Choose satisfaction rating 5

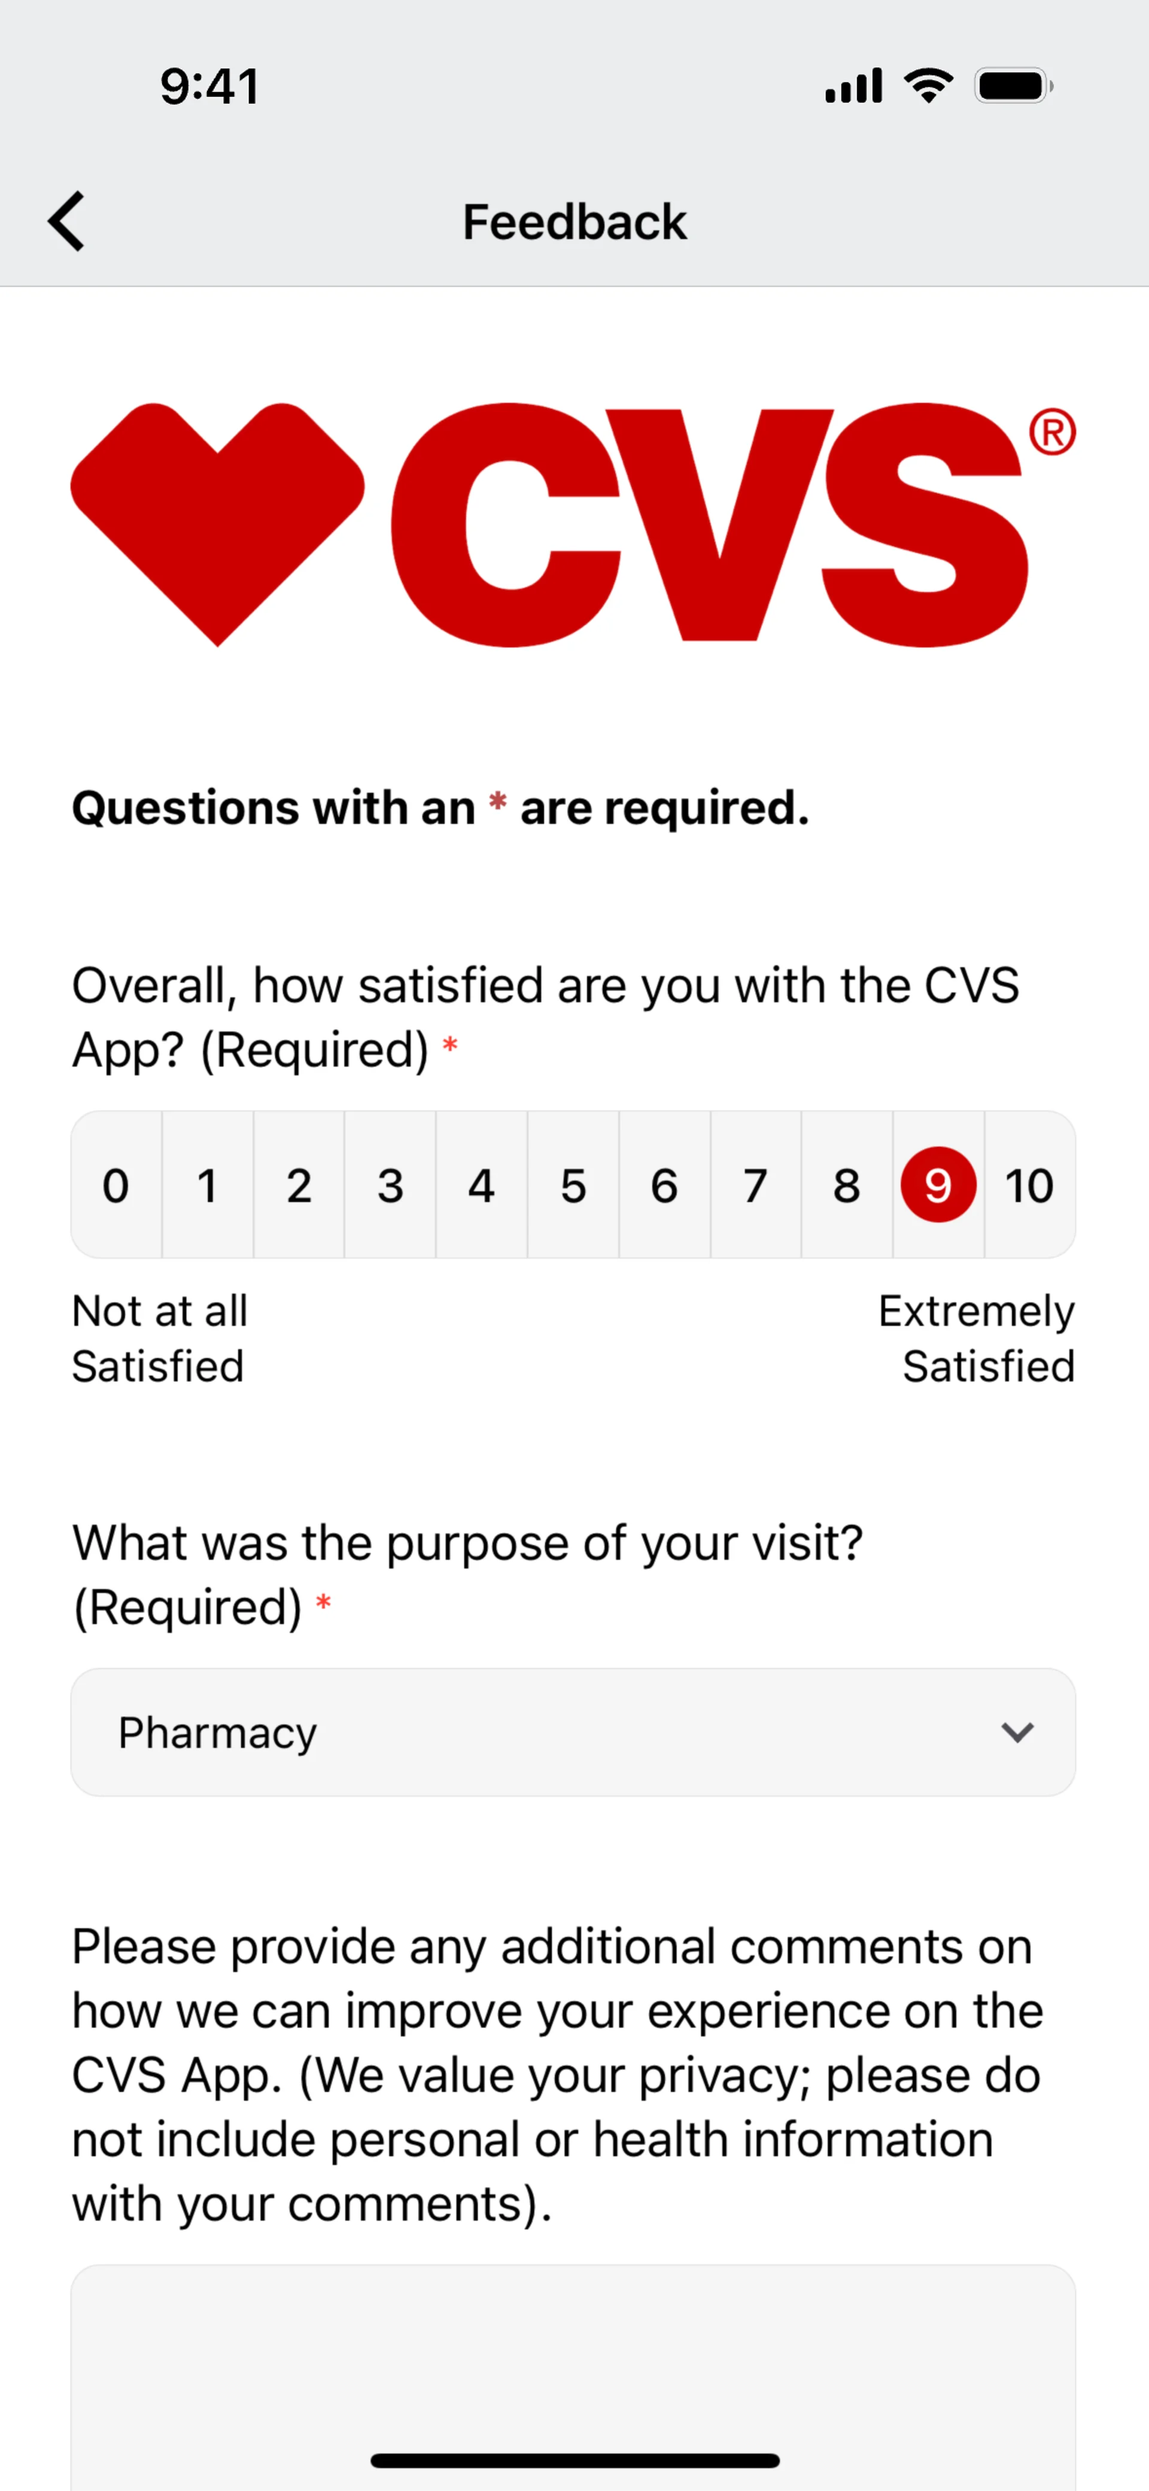(573, 1184)
